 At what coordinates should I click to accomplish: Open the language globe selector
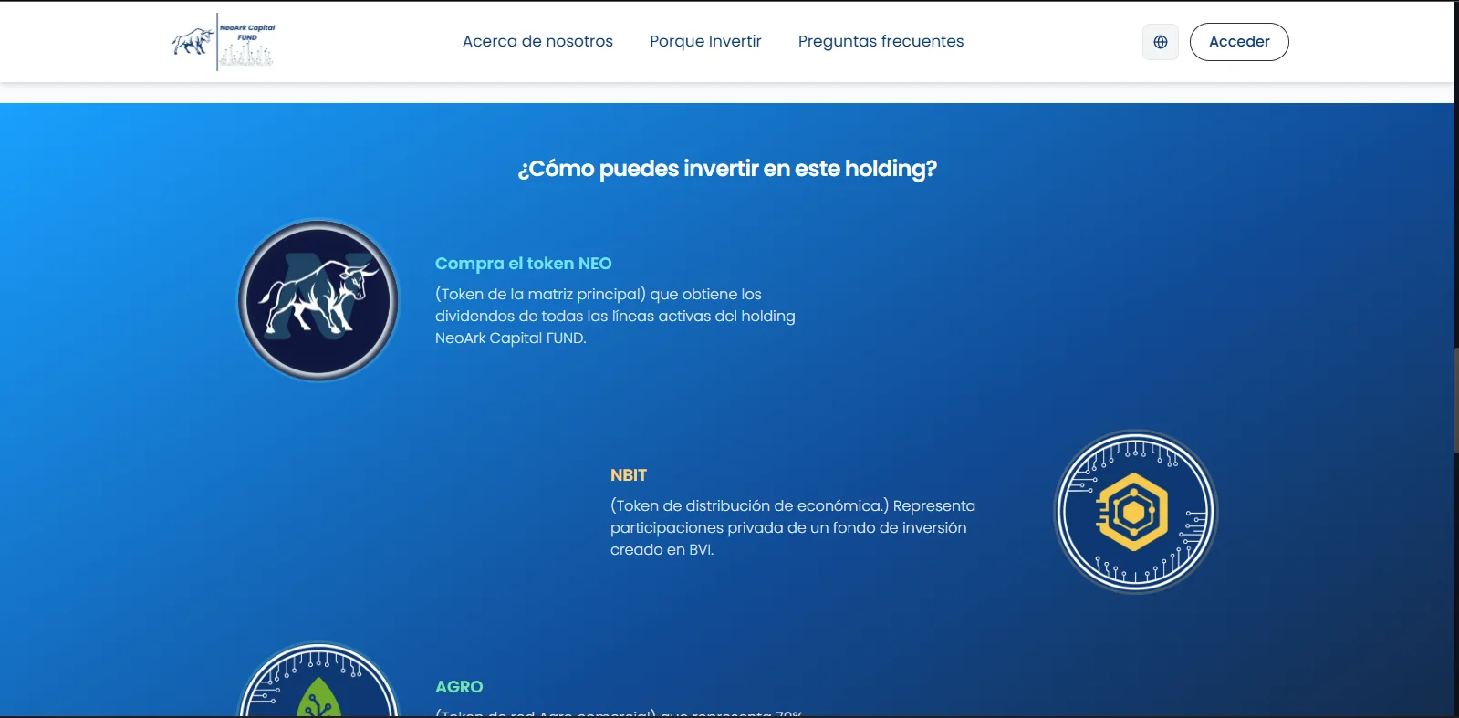(1161, 42)
